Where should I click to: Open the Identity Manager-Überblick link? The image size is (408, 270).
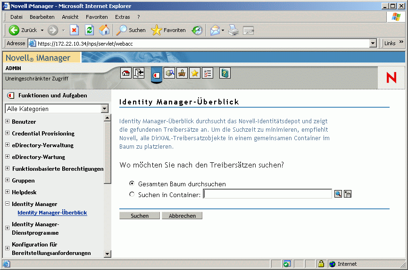[x=52, y=213]
